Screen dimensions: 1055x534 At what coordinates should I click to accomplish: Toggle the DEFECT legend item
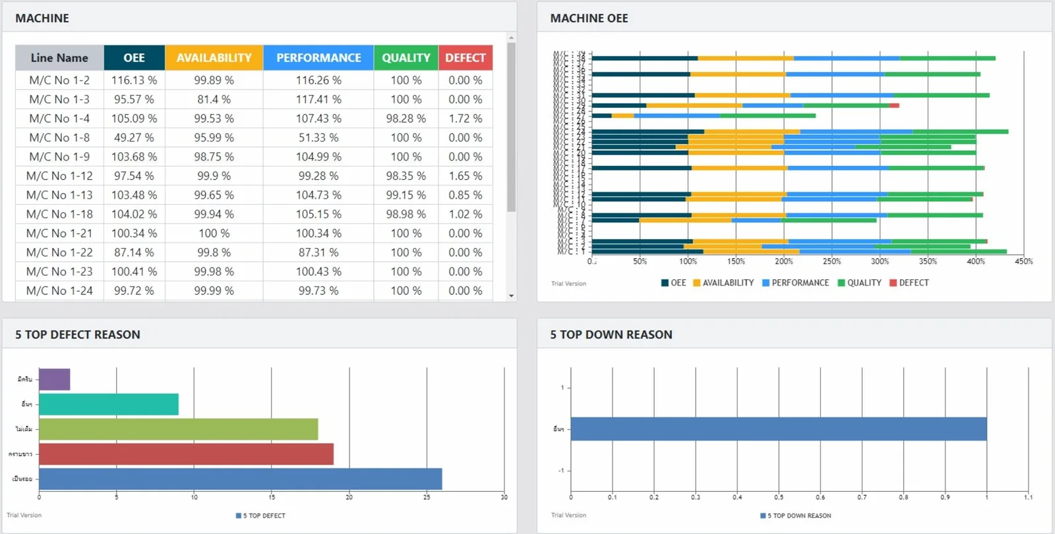909,283
